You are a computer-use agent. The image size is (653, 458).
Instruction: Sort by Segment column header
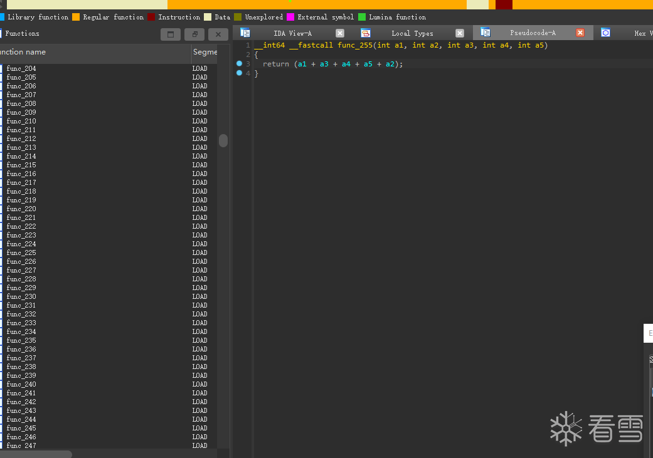click(x=204, y=53)
